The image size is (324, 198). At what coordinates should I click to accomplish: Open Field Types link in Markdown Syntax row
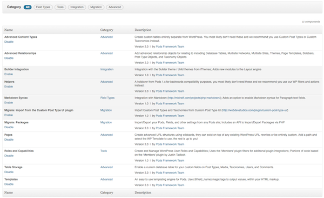pyautogui.click(x=107, y=98)
